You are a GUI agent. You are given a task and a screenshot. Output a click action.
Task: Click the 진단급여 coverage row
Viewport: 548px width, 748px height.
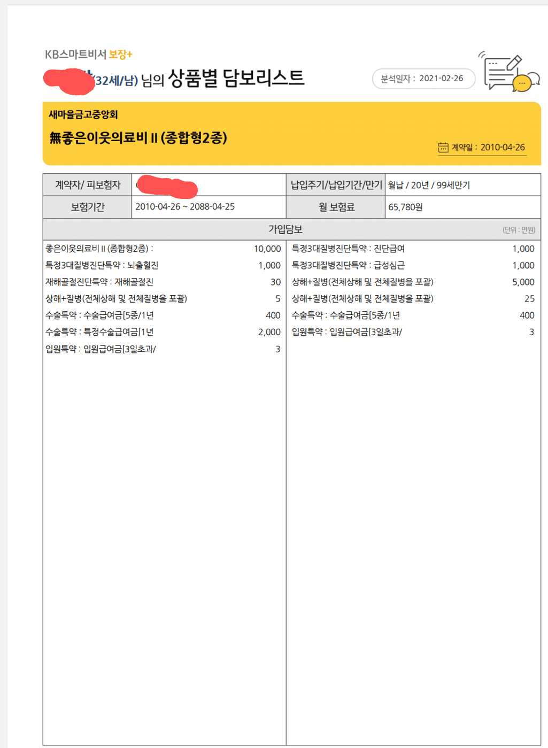(348, 249)
